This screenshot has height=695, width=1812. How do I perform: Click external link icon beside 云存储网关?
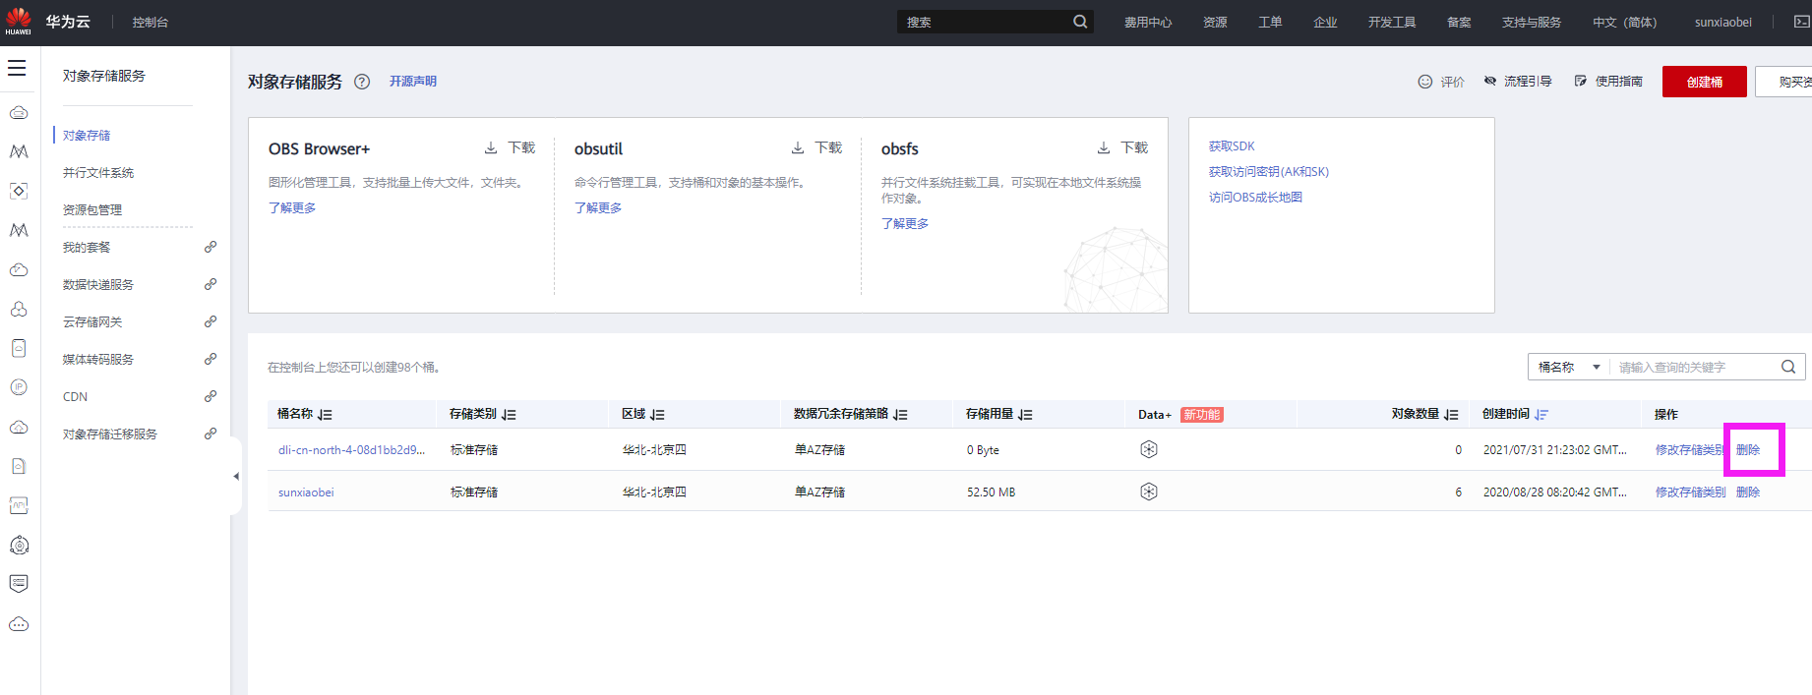pyautogui.click(x=211, y=321)
